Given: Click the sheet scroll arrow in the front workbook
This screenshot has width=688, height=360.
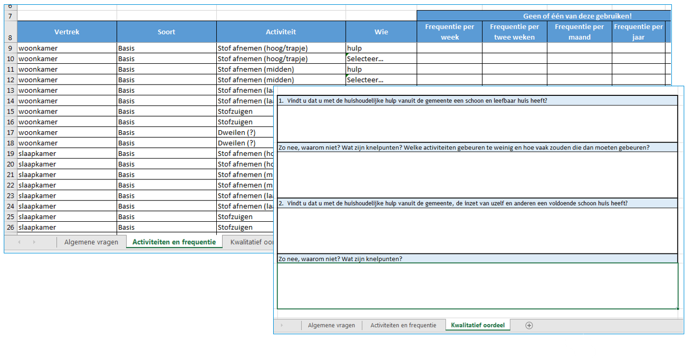Looking at the screenshot, I should pyautogui.click(x=282, y=325).
